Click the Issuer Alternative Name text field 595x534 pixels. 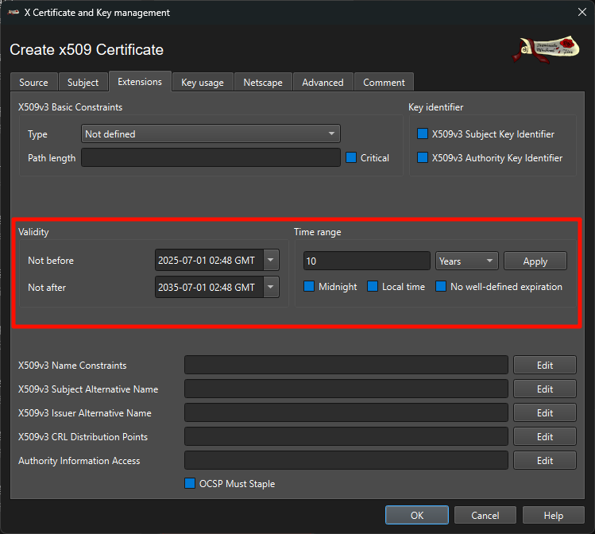[346, 412]
